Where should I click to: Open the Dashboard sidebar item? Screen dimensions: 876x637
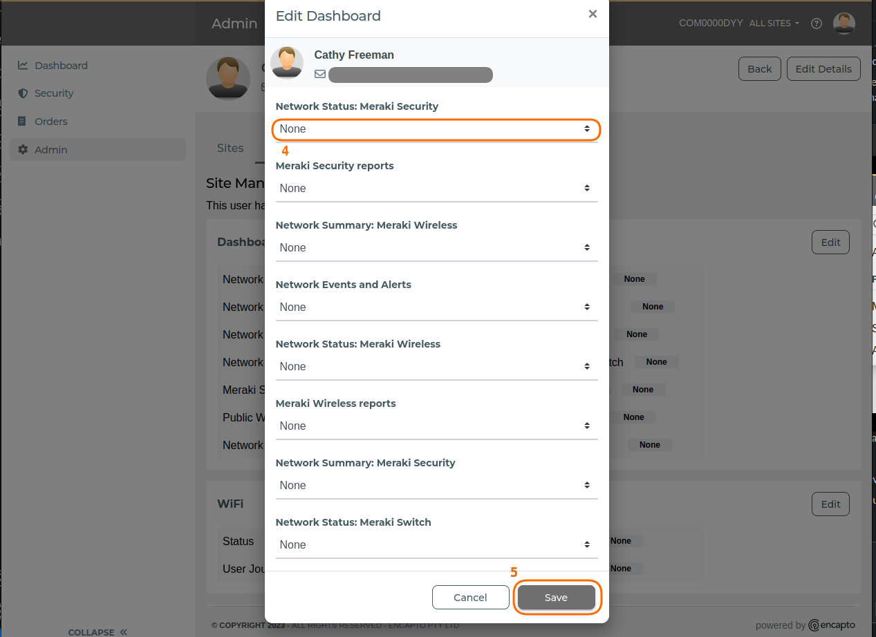coord(98,66)
